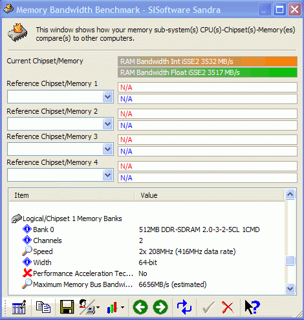The height and width of the screenshot is (320, 304).
Task: Select the Channels value '2'
Action: 141,240
